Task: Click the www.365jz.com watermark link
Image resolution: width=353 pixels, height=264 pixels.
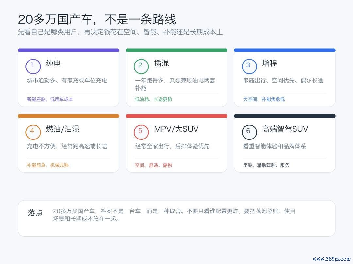Action: click(x=332, y=259)
